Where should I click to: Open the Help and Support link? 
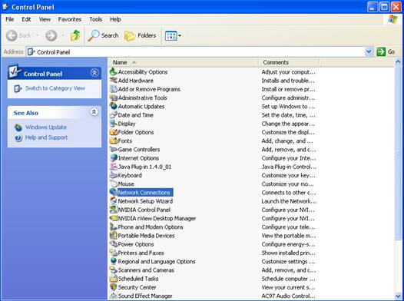[x=46, y=137]
